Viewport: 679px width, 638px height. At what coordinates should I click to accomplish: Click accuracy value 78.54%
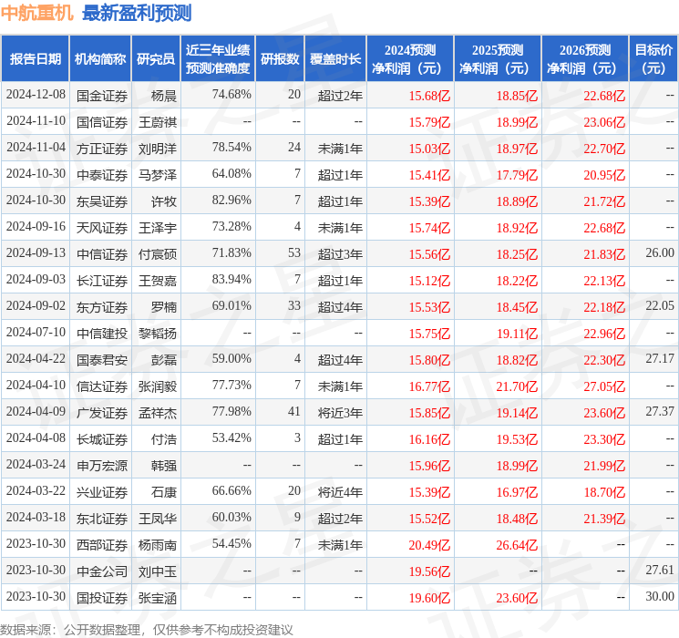click(x=231, y=148)
